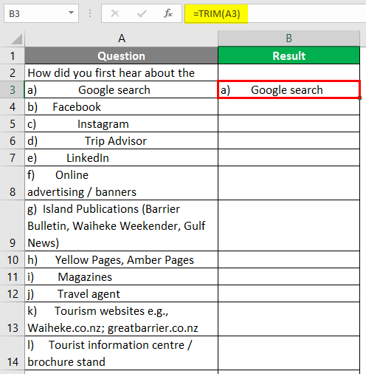Select empty cell B2 under Result header
Screen dimensions: 366x374
[289, 72]
